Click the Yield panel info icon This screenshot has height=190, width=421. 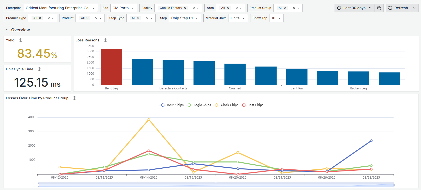(21, 40)
